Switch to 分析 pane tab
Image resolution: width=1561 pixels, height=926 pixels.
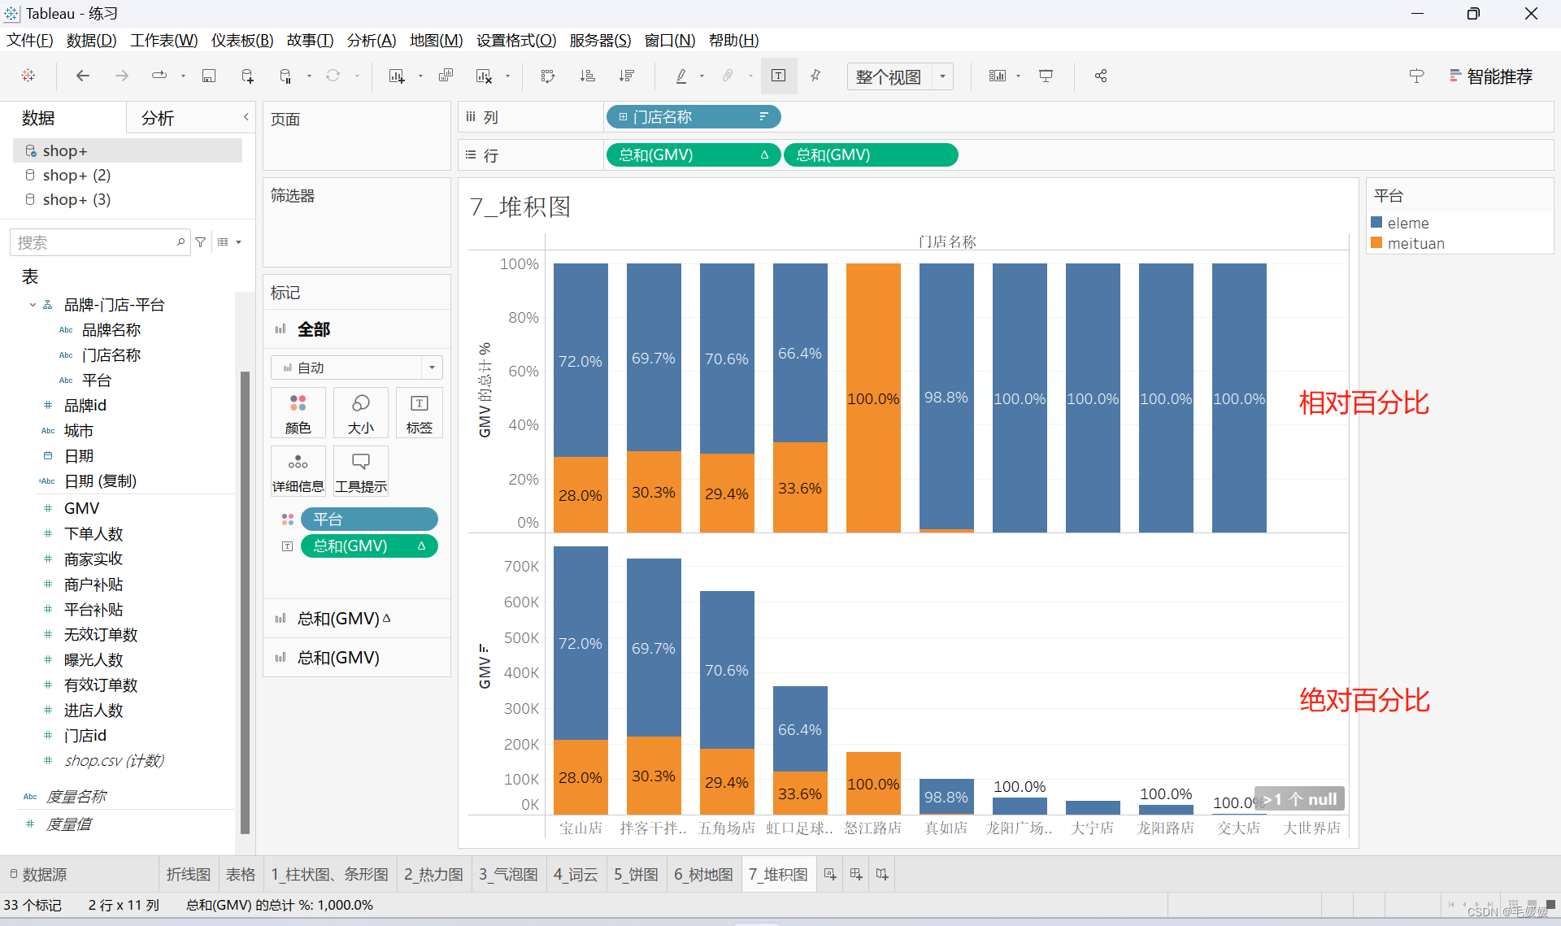[158, 118]
